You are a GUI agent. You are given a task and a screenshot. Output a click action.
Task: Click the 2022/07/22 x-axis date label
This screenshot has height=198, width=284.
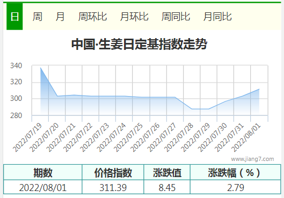[x=78, y=137]
